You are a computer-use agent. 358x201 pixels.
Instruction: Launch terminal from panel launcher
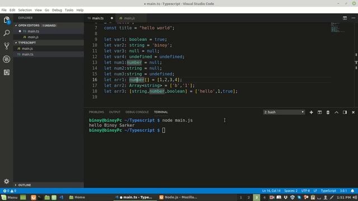pyautogui.click(x=40, y=197)
